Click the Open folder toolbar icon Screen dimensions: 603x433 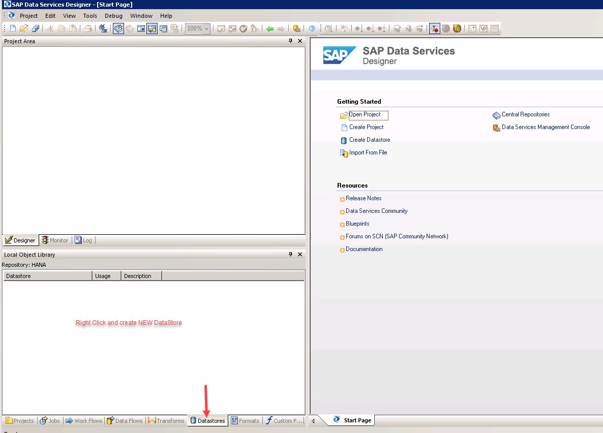point(24,28)
